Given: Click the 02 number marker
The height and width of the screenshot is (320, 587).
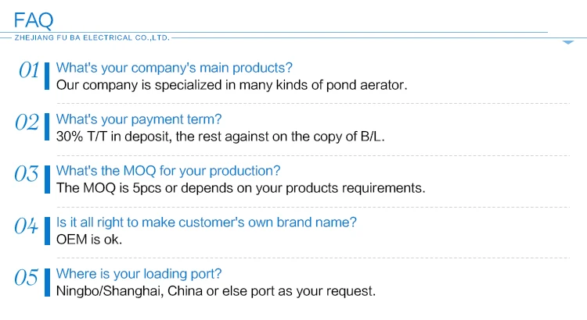Looking at the screenshot, I should 27,123.
